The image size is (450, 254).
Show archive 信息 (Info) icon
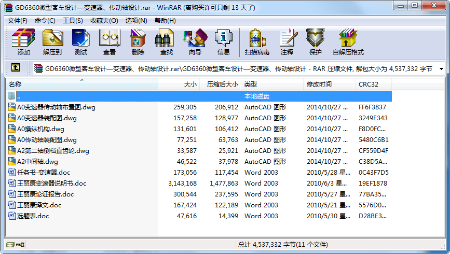coord(223,42)
